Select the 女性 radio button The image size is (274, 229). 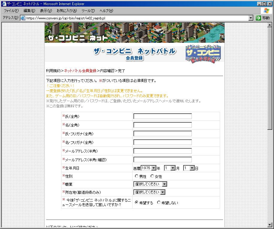(152, 176)
